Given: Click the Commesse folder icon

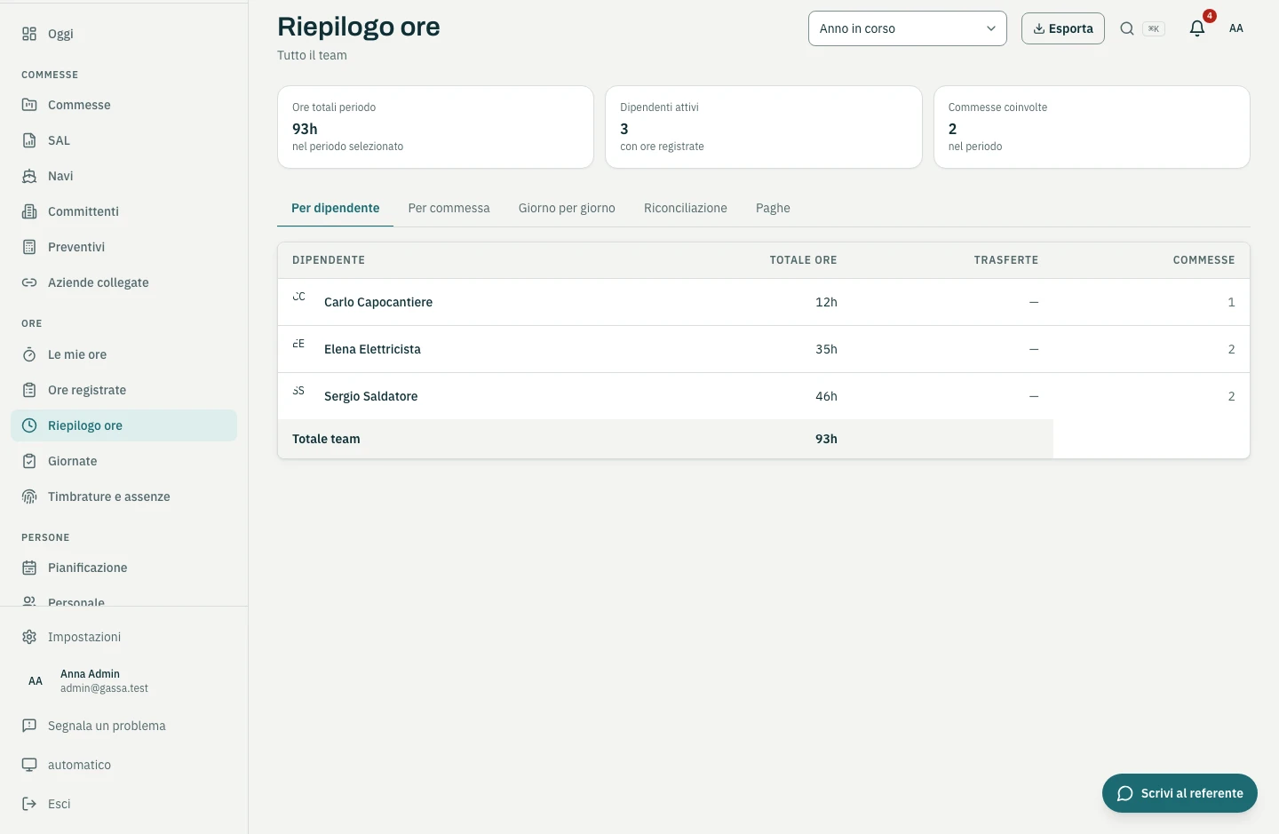Looking at the screenshot, I should [29, 105].
